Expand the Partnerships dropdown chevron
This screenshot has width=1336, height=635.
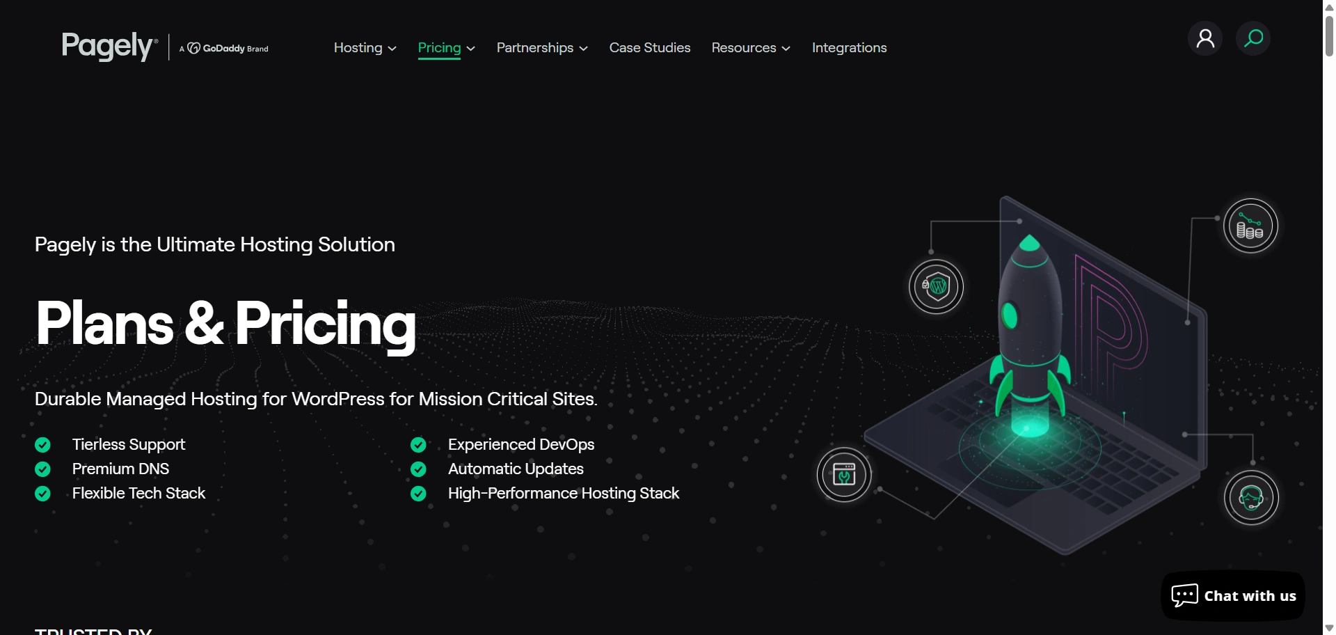coord(584,49)
